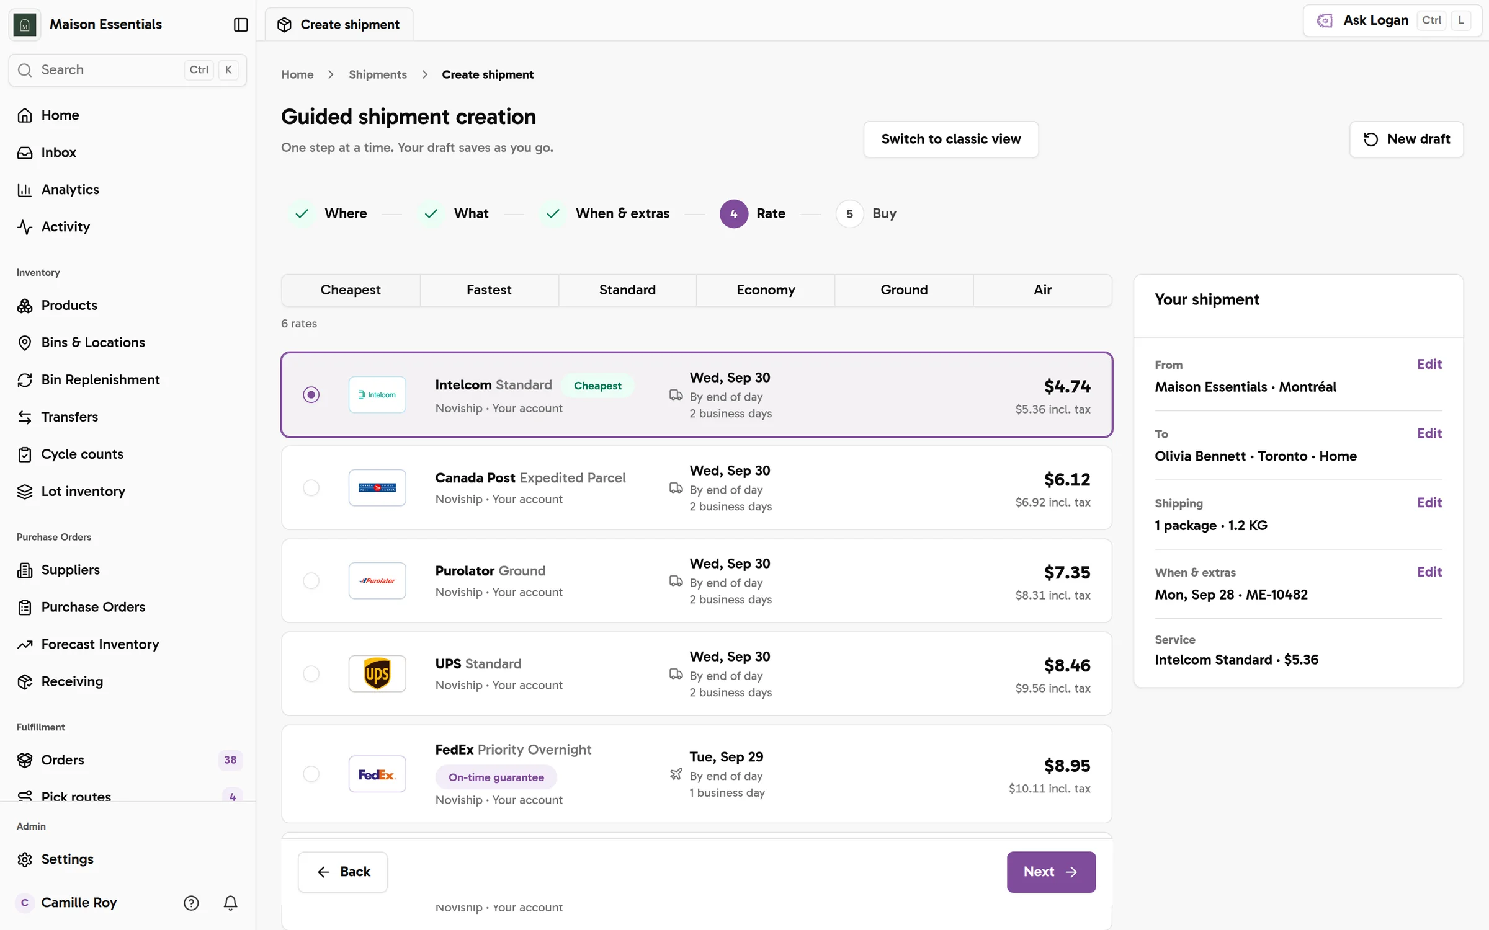1489x930 pixels.
Task: Open the Analytics chart icon
Action: pos(25,190)
